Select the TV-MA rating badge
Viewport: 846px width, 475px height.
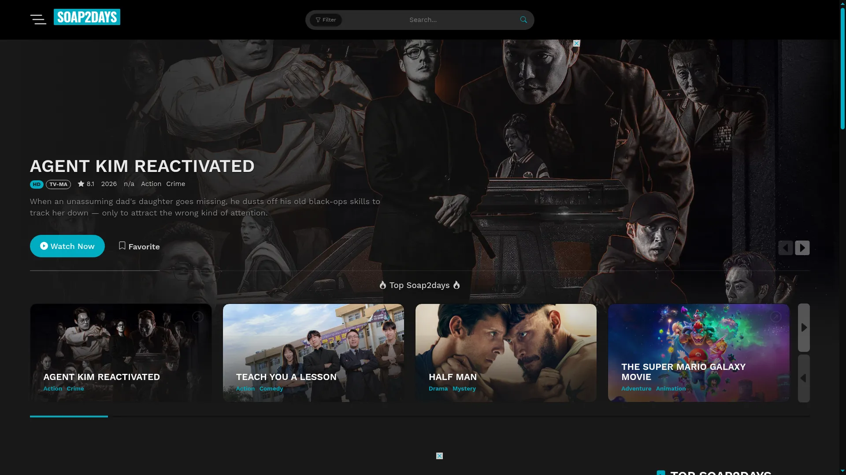58,184
